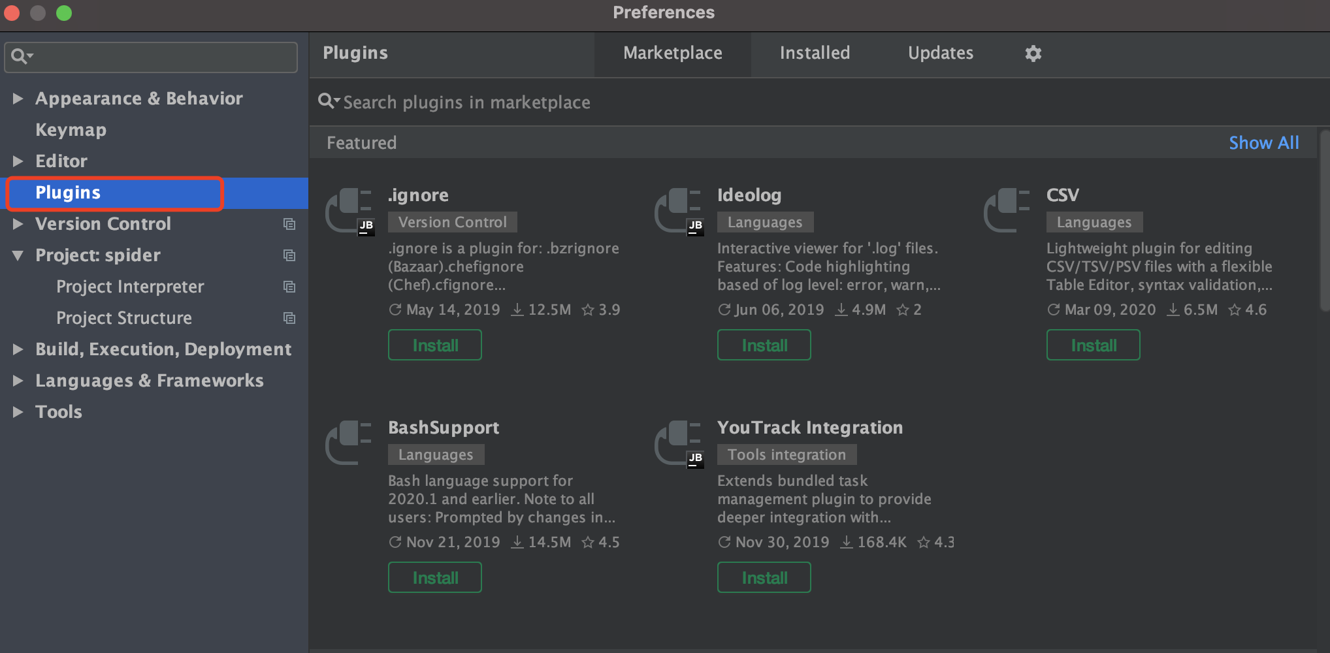
Task: Switch to the Updates tab
Action: pyautogui.click(x=941, y=54)
